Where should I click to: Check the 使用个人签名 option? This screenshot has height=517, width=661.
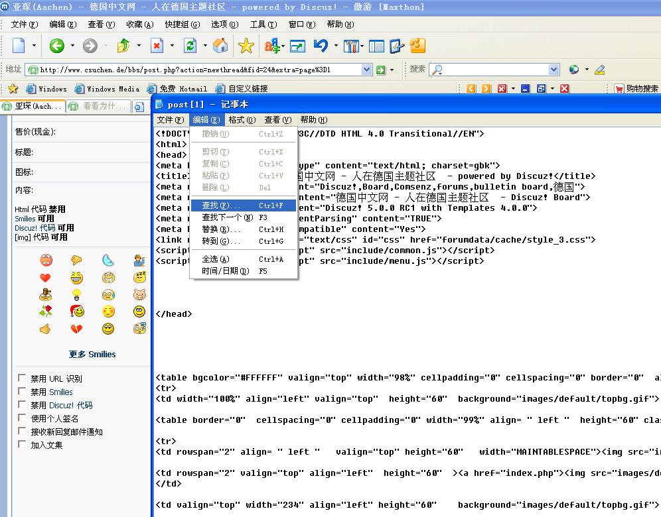pyautogui.click(x=22, y=418)
